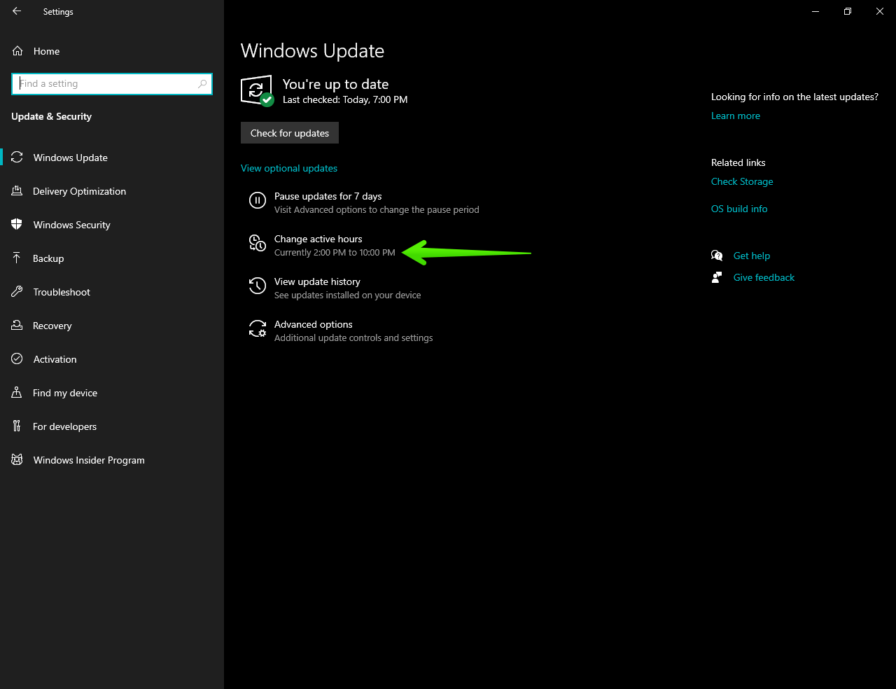Image resolution: width=896 pixels, height=689 pixels.
Task: Select Troubleshoot from the sidebar
Action: click(112, 292)
